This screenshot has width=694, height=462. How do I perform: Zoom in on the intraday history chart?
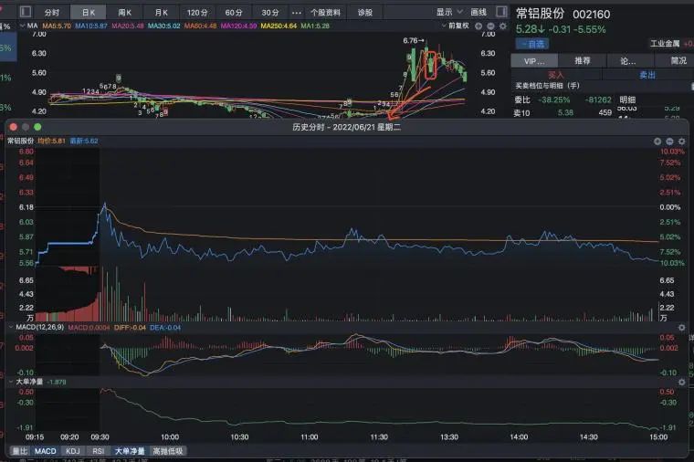pos(657,142)
